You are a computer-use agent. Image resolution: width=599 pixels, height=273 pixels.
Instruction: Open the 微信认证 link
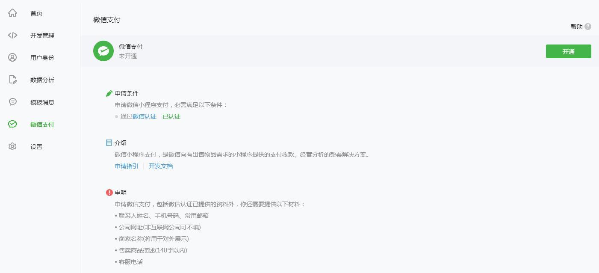(x=145, y=116)
